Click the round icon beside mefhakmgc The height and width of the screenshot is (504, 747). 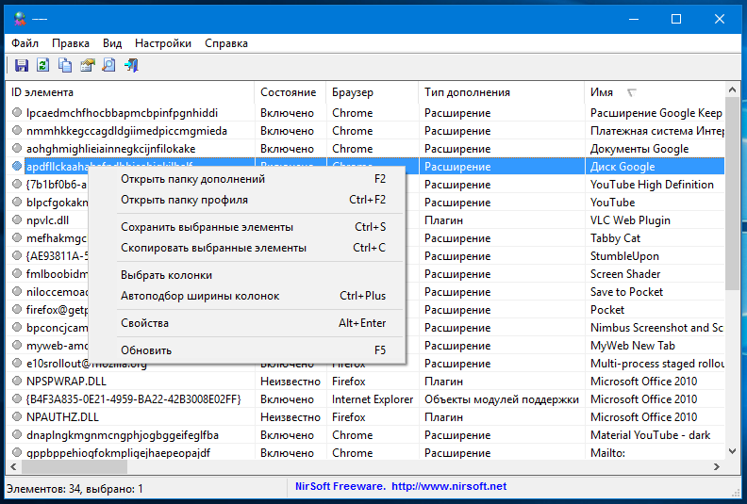[17, 237]
